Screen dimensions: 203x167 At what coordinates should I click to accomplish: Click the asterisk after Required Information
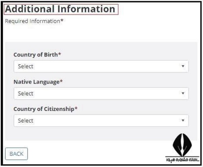coord(62,20)
